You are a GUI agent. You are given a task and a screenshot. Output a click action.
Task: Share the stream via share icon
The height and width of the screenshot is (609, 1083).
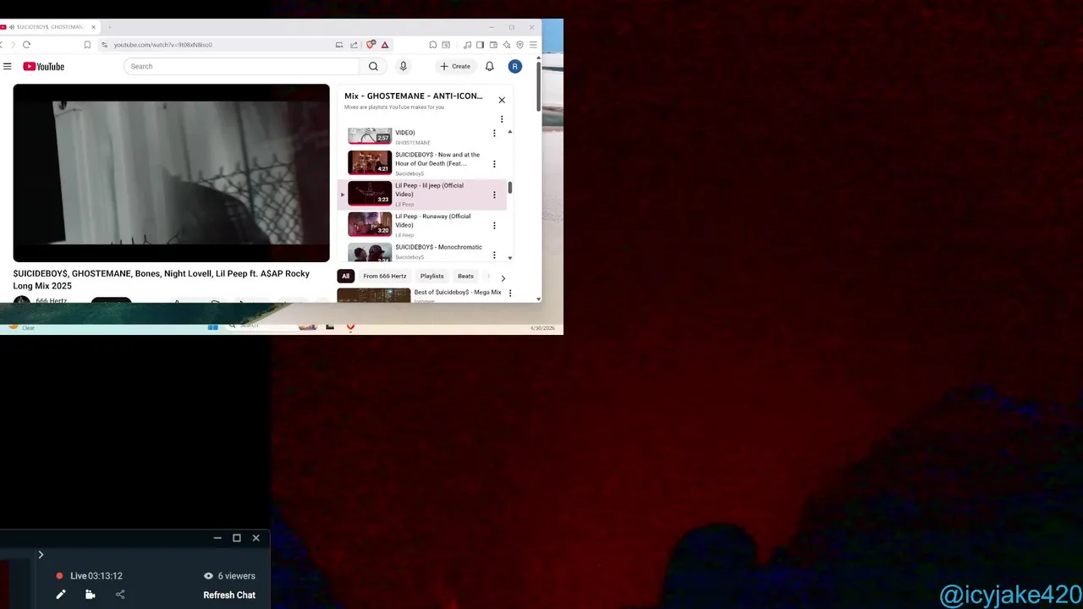pos(120,595)
